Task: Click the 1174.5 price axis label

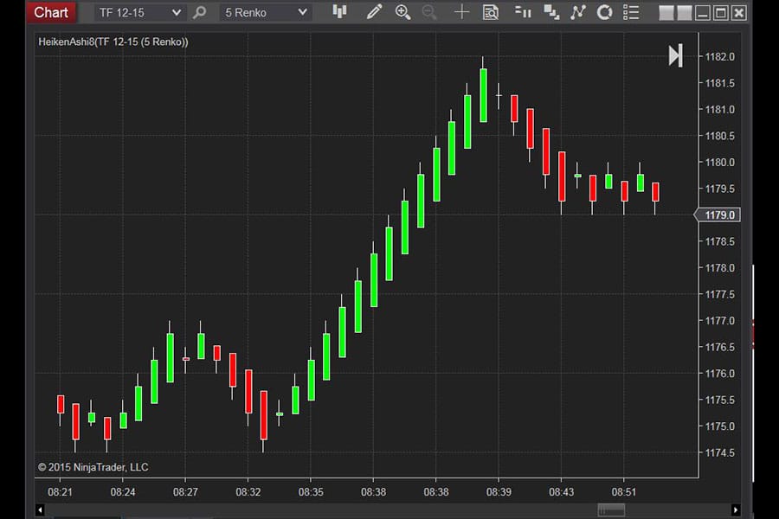Action: (x=719, y=453)
